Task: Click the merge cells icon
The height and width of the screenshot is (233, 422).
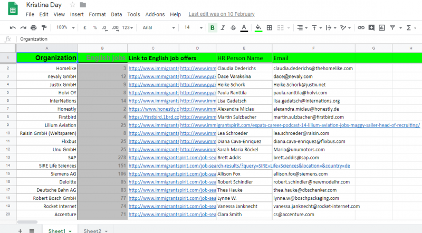Action: point(281,27)
